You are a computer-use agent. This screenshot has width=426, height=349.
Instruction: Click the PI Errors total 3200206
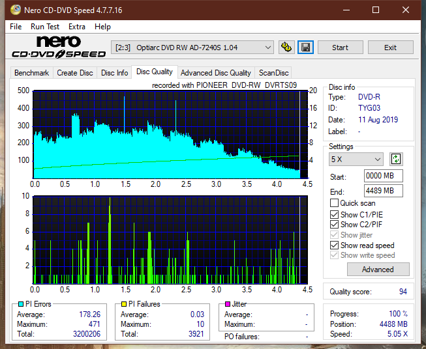tap(87, 334)
